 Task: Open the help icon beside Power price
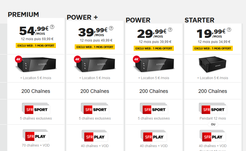(170, 30)
